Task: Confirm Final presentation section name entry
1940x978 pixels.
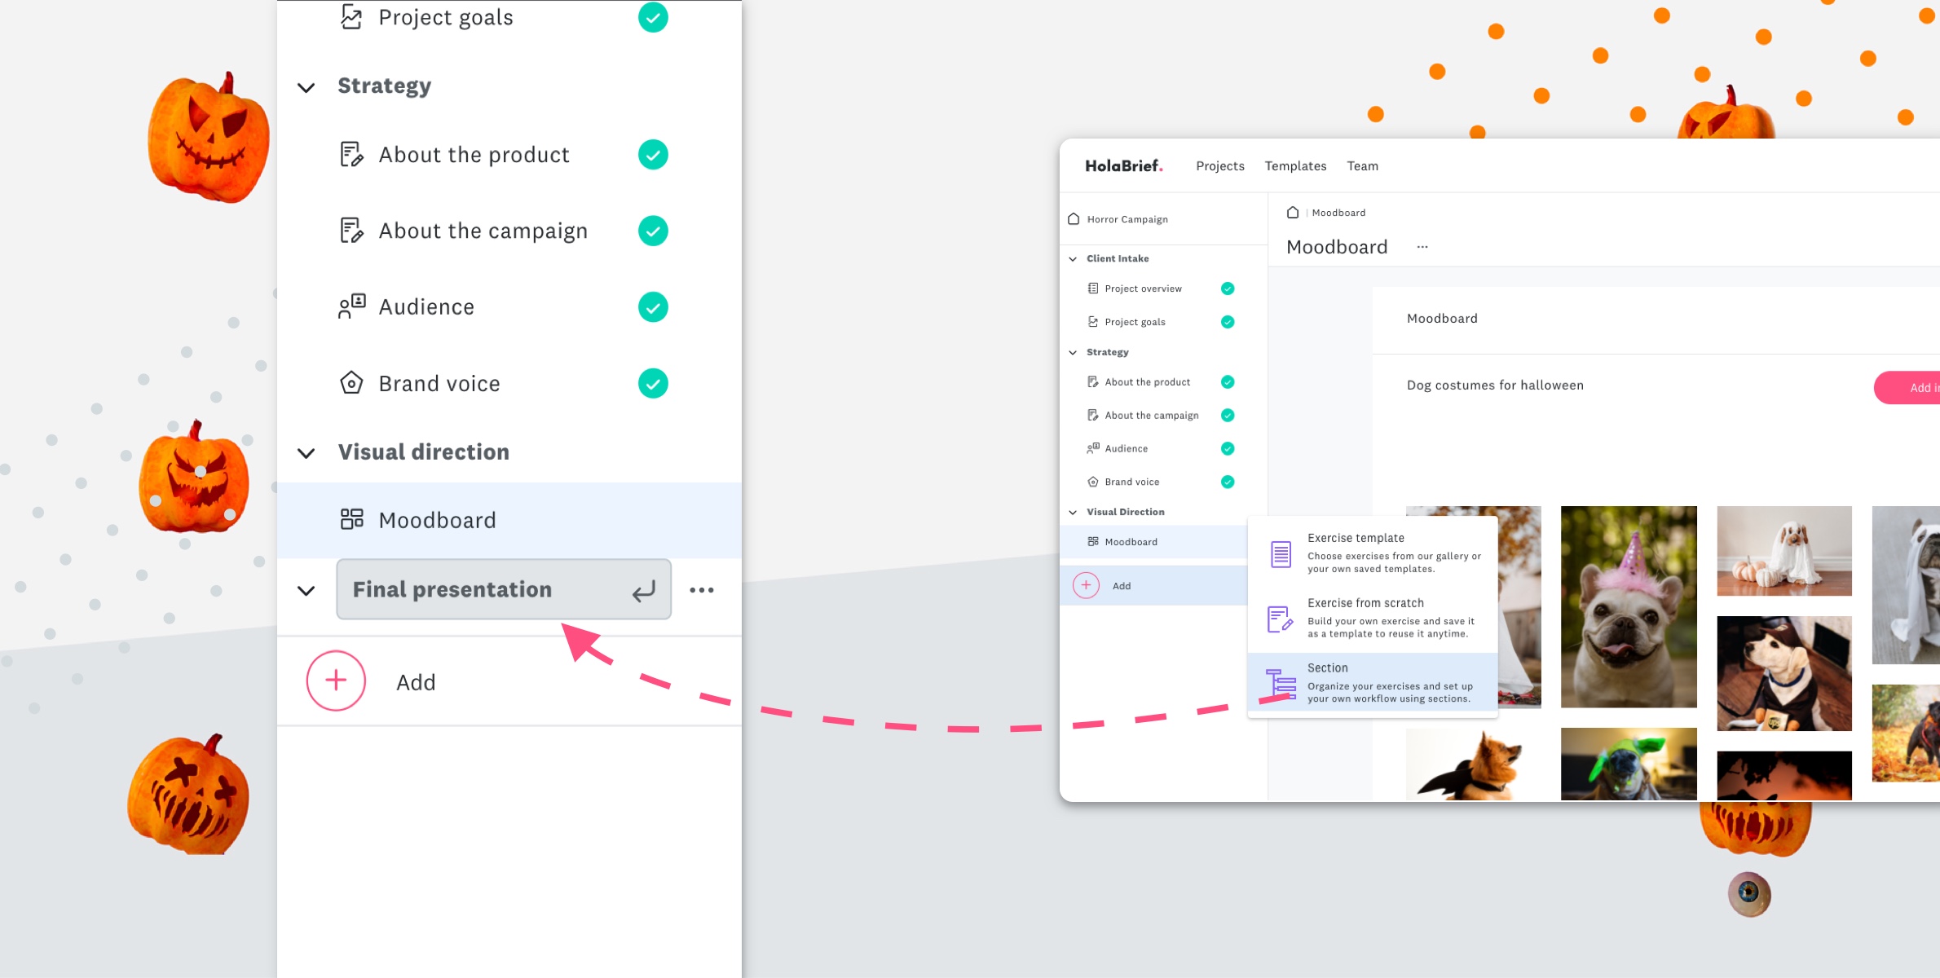Action: [x=645, y=588]
